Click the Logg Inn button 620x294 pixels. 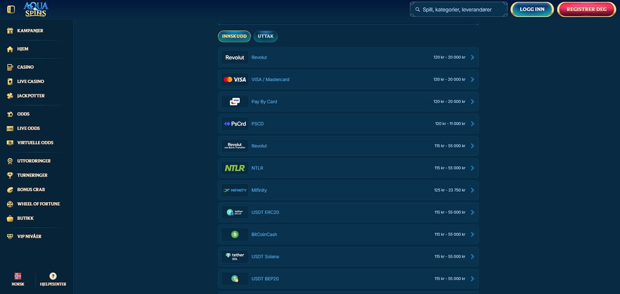click(532, 10)
